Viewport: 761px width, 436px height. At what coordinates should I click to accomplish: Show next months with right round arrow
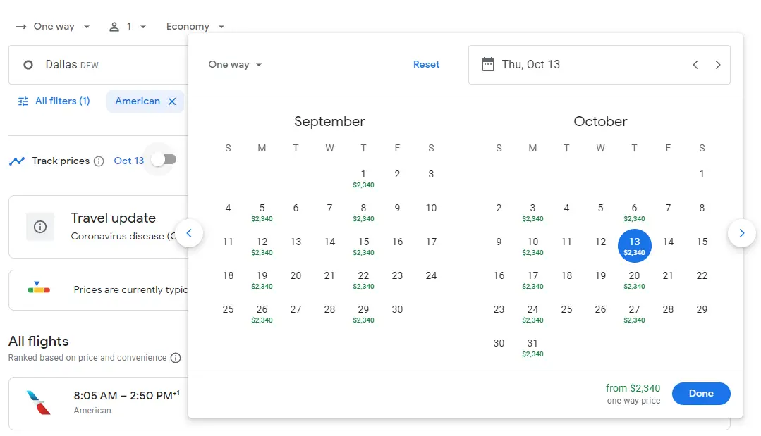click(x=741, y=233)
